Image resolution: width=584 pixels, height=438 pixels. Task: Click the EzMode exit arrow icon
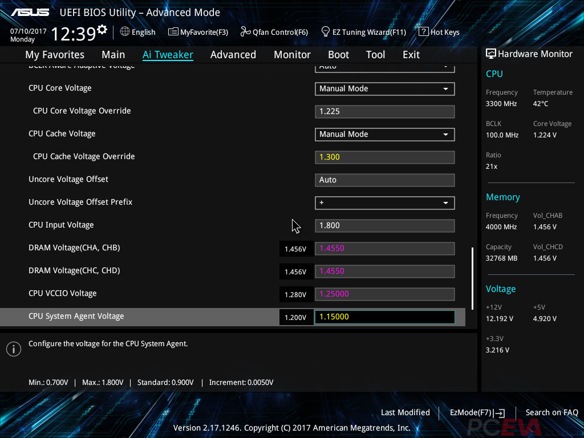point(500,413)
